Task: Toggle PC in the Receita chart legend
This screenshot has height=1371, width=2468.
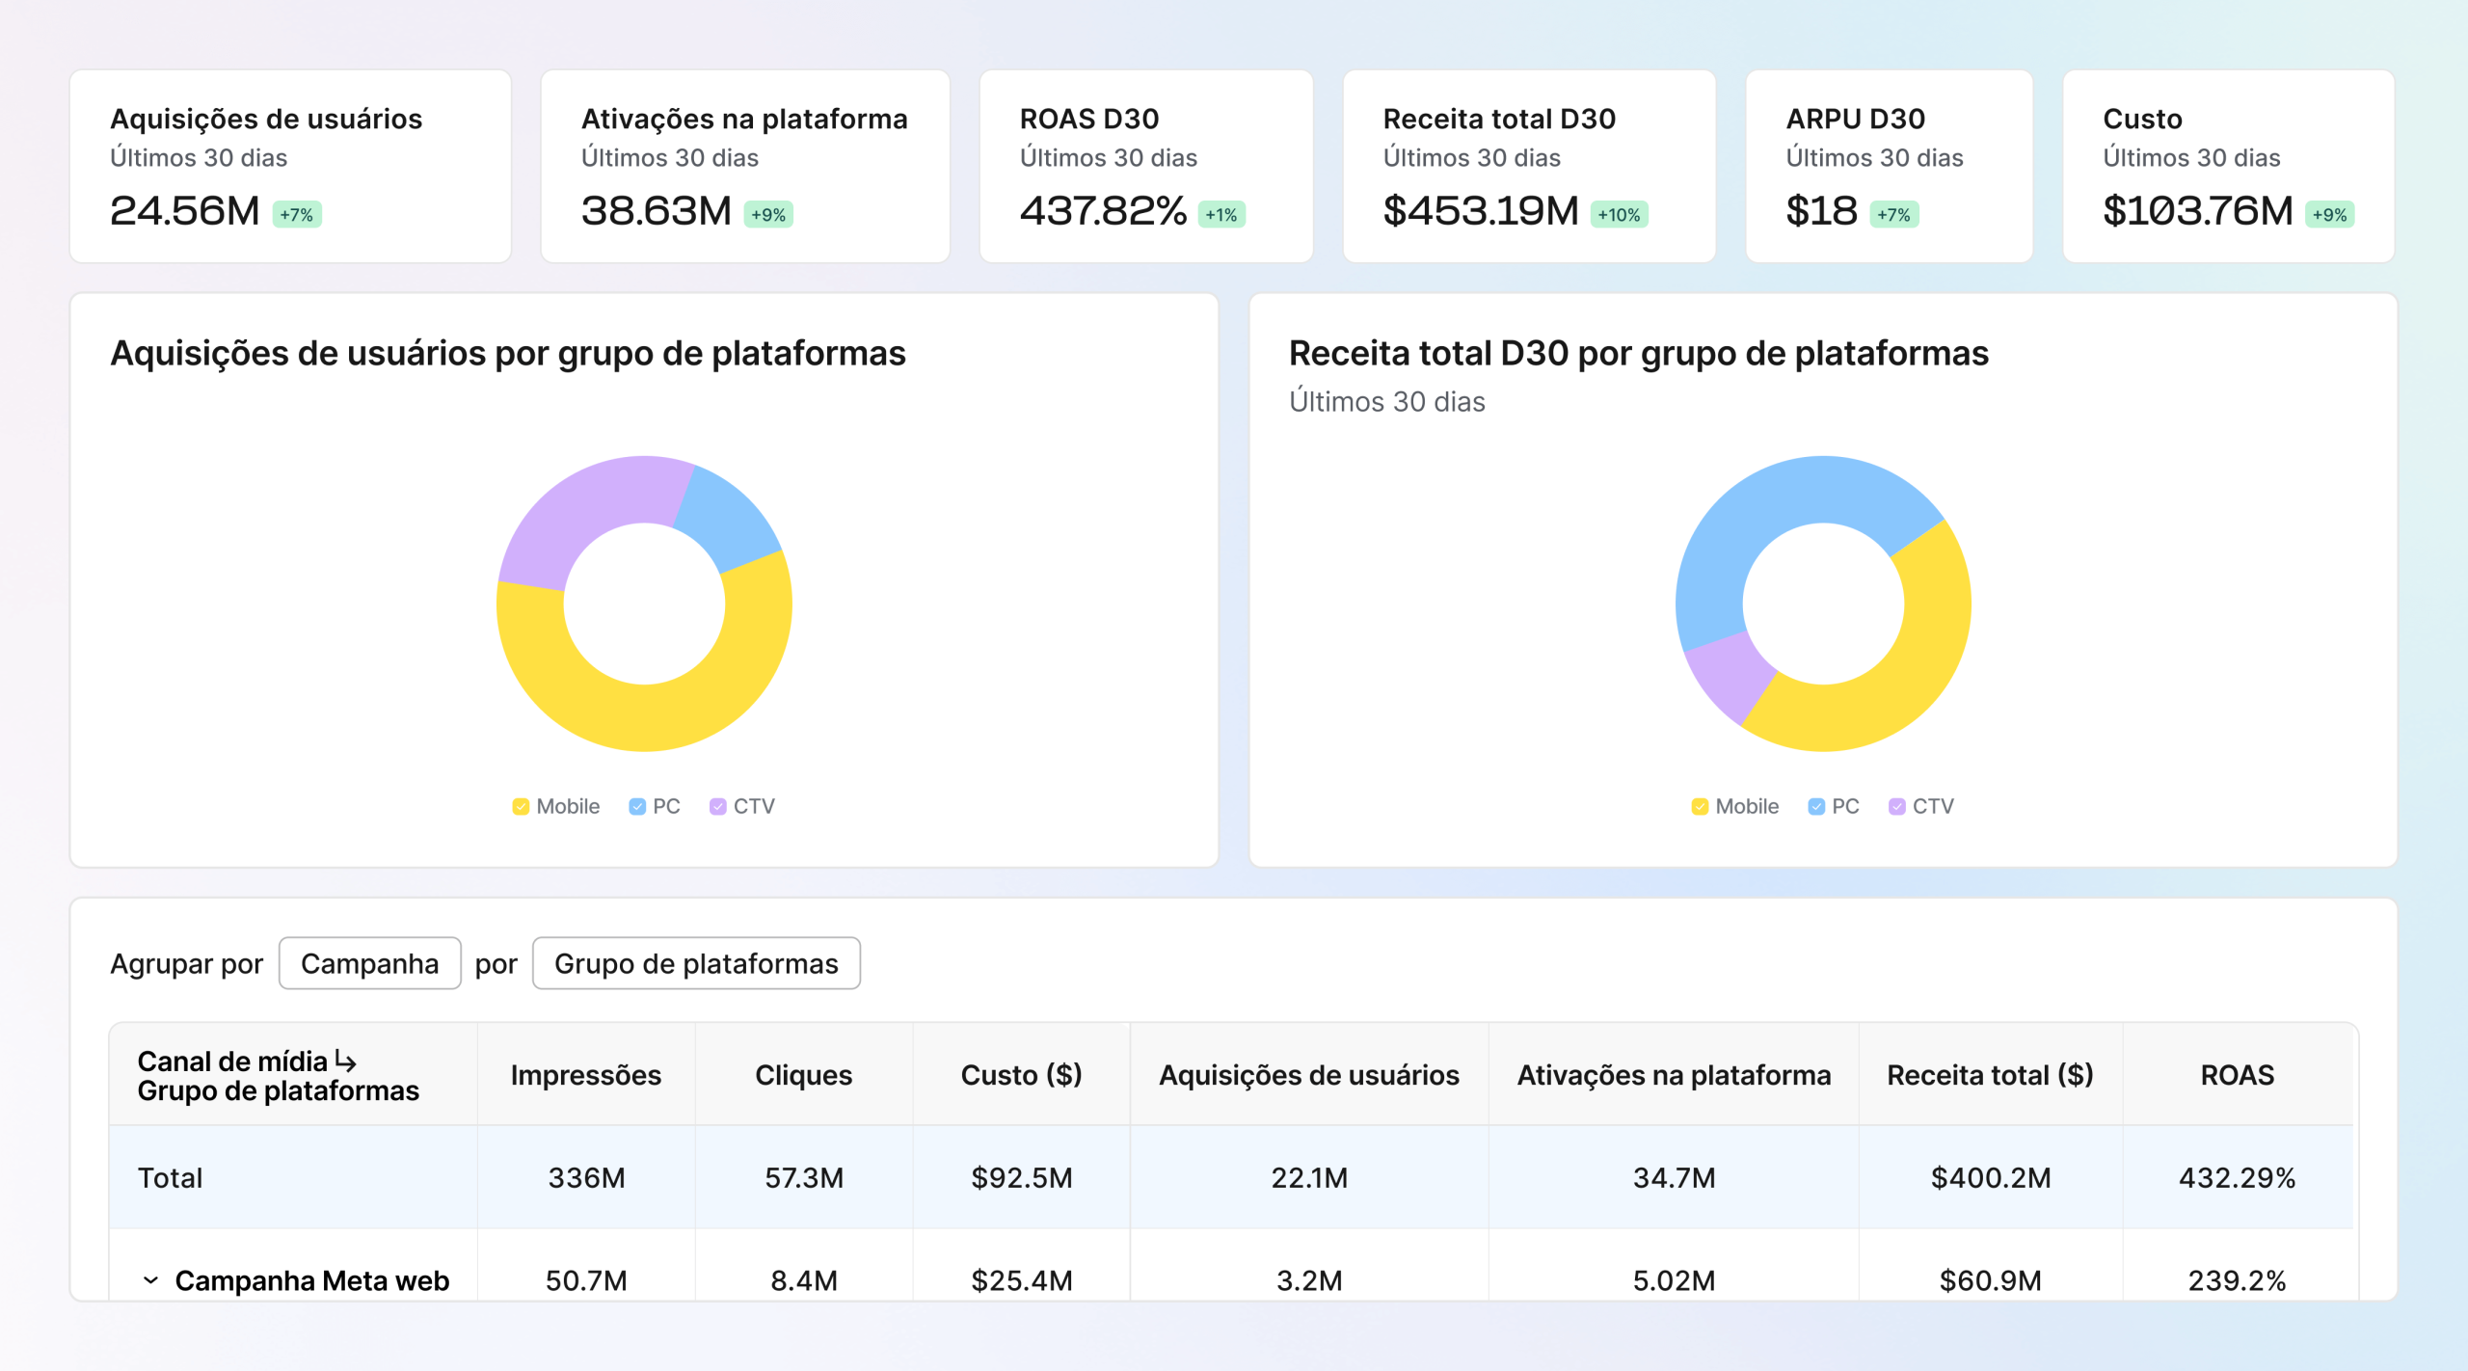Action: (x=1816, y=806)
